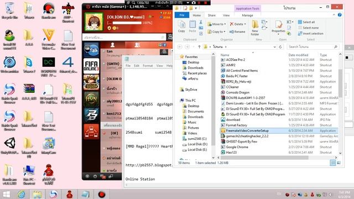The width and height of the screenshot is (354, 199).
Task: Select Favorites in navigation pane
Action: click(x=191, y=57)
